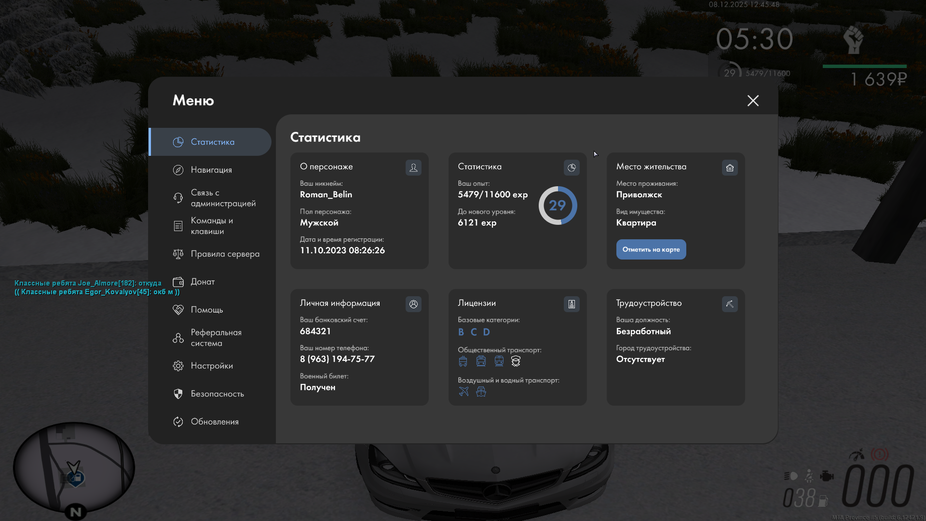Open the Навигация menu section
Screen dimensions: 926x521
(x=211, y=170)
